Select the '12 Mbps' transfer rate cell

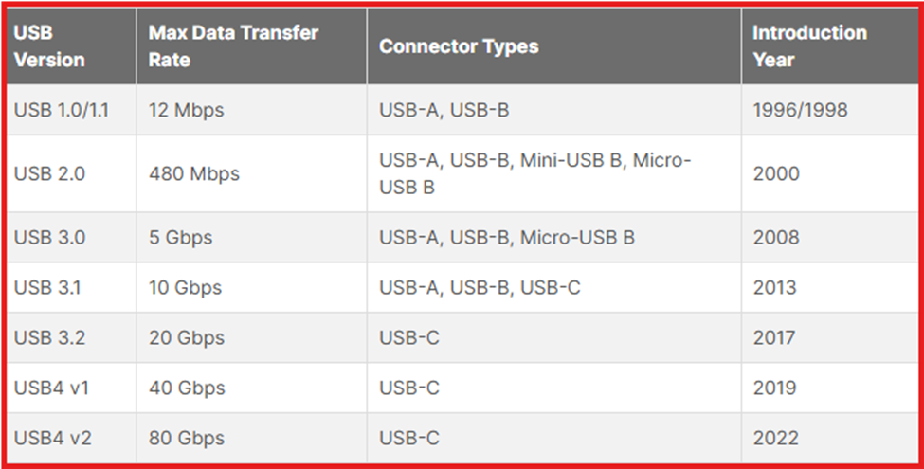(187, 110)
